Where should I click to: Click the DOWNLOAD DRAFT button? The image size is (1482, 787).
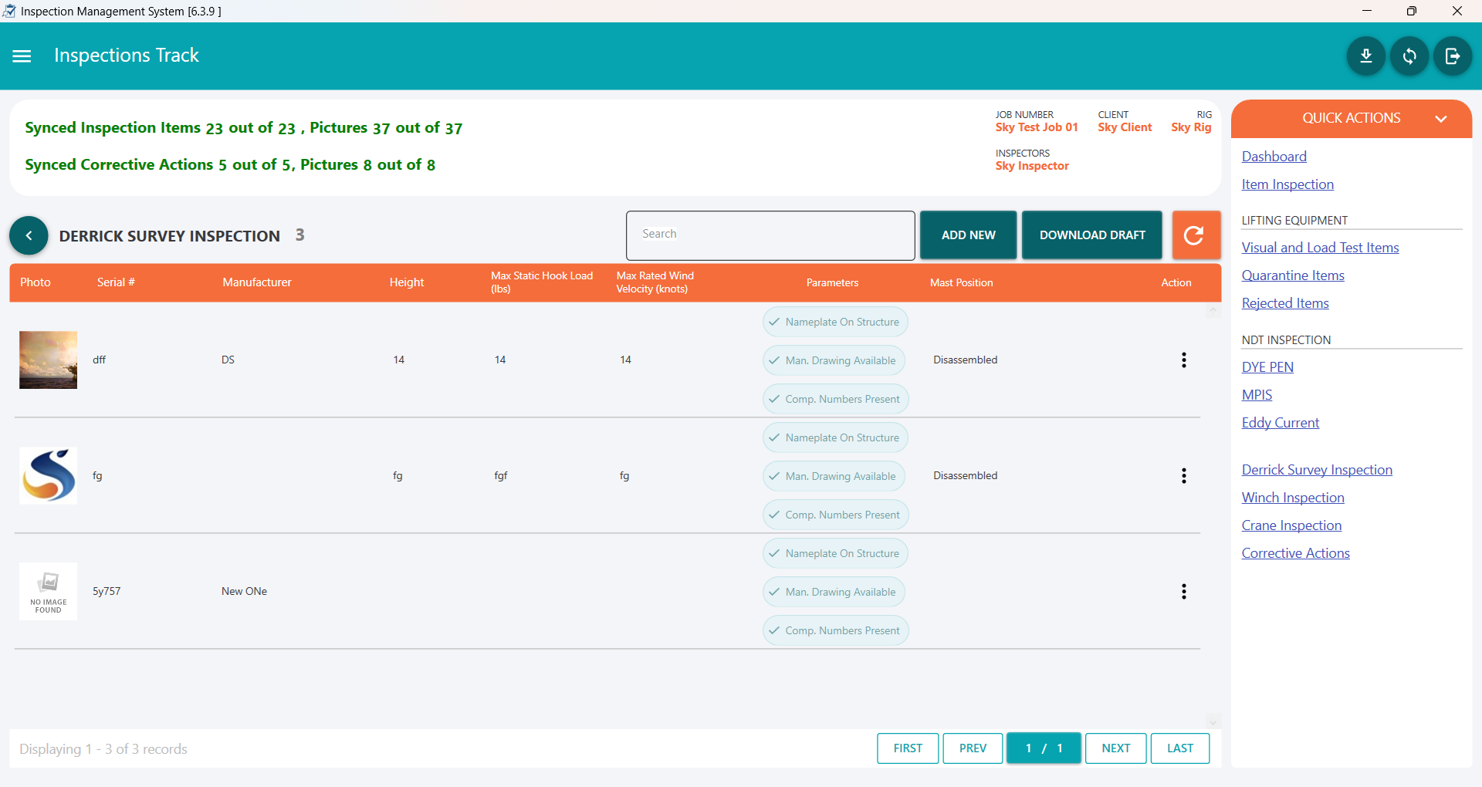pos(1091,235)
